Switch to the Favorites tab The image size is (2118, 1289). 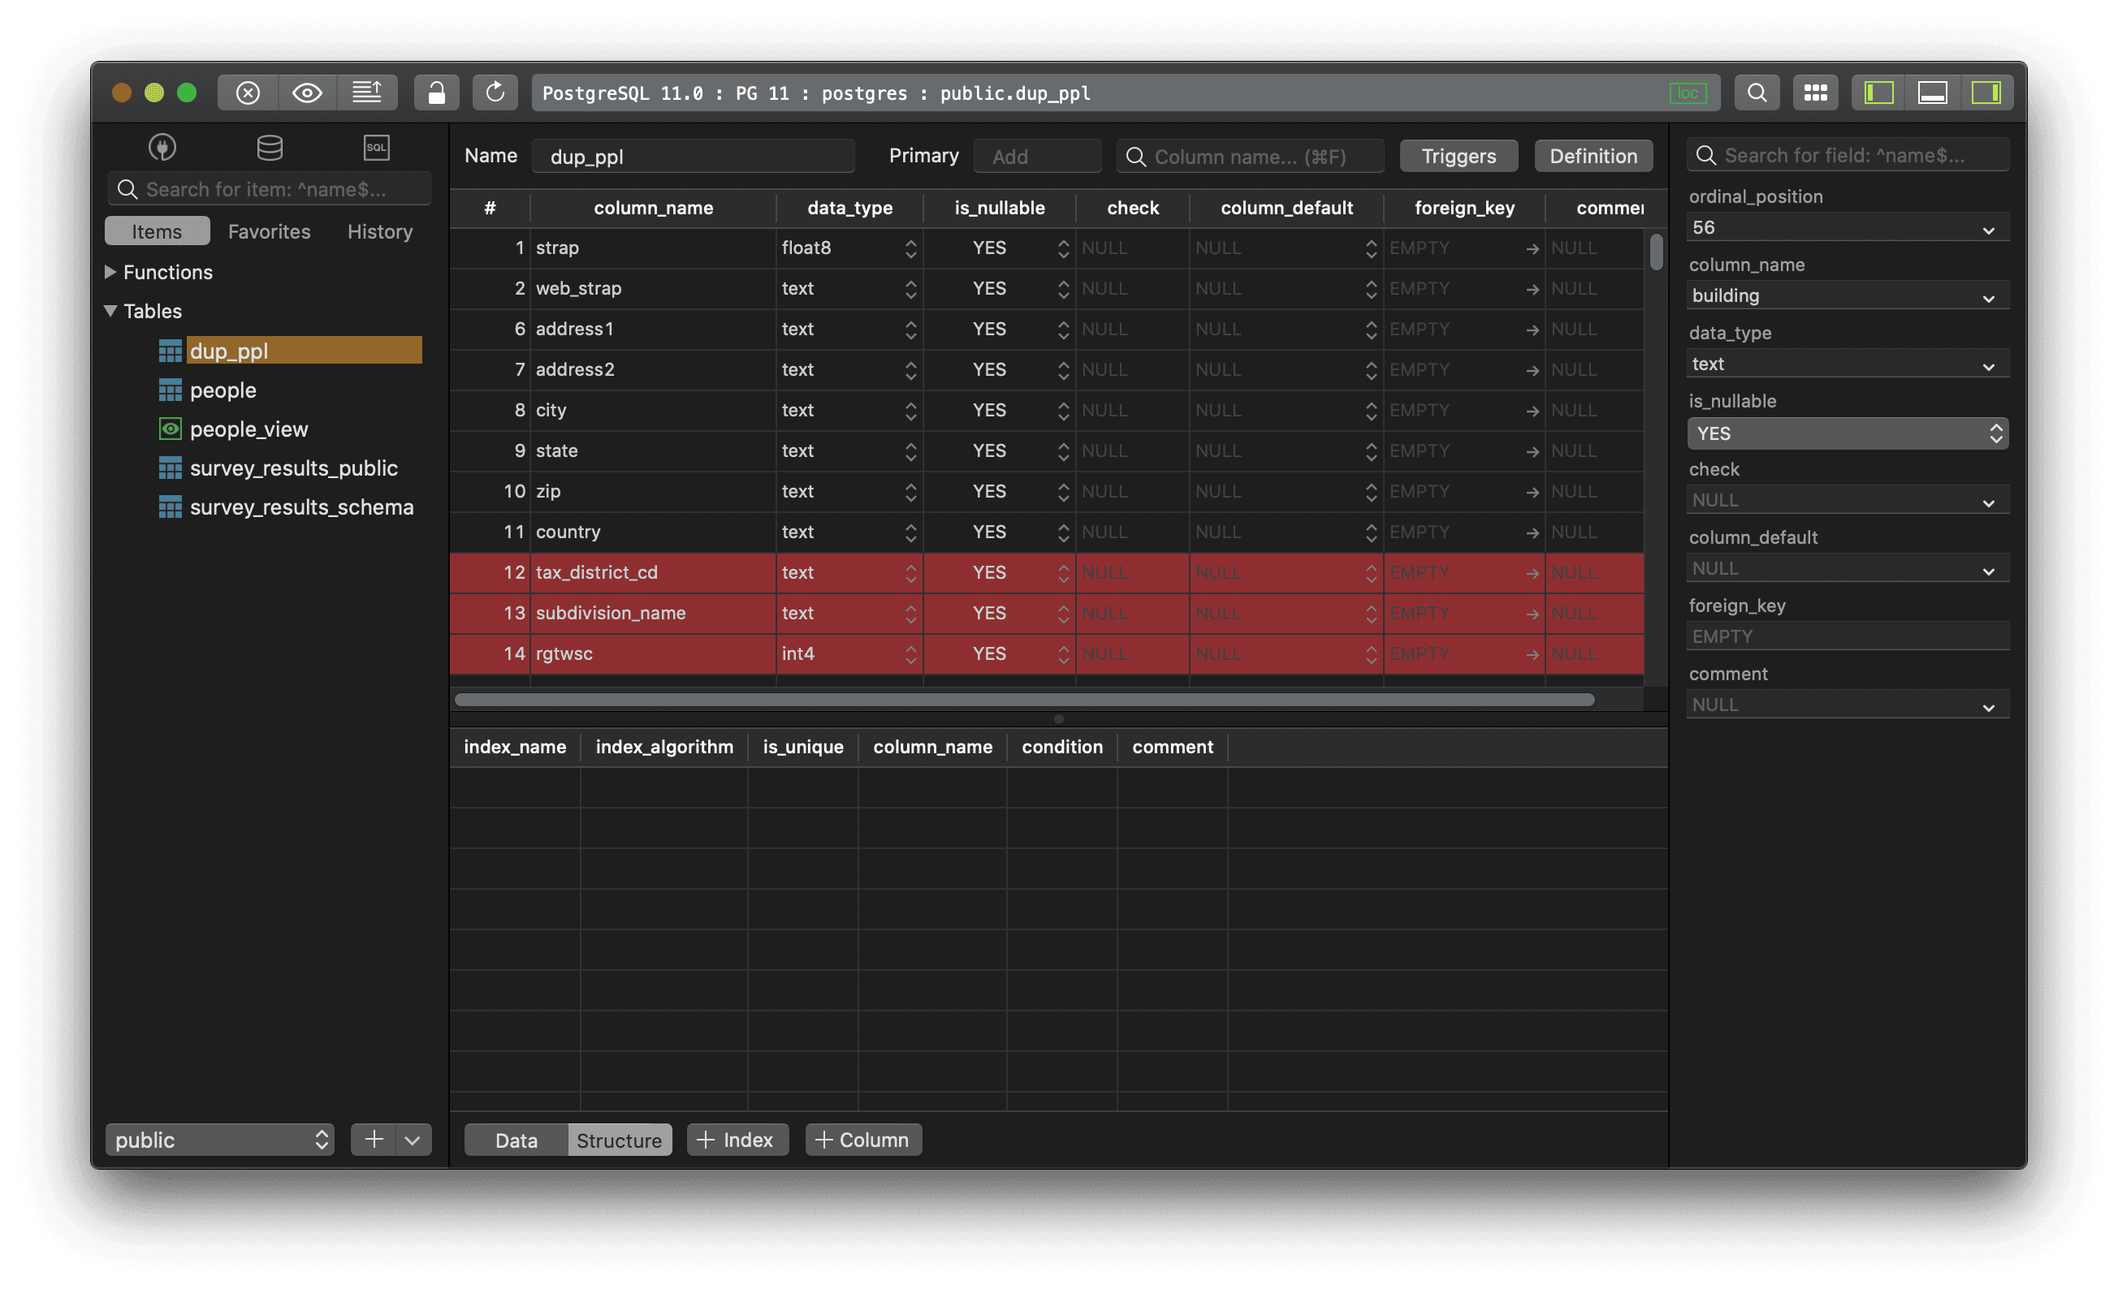pyautogui.click(x=269, y=231)
